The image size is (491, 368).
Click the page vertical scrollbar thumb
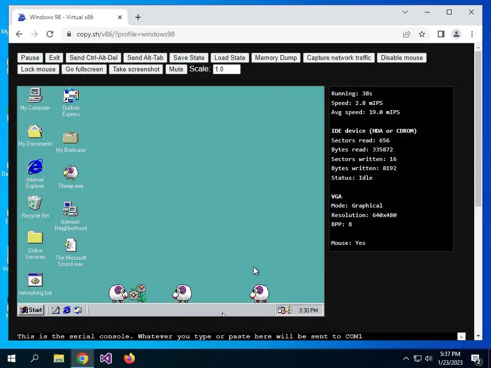coord(478,128)
